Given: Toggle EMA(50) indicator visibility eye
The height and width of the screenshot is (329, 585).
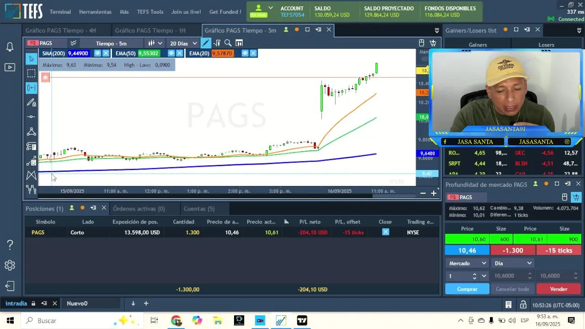Looking at the screenshot, I should 171,53.
